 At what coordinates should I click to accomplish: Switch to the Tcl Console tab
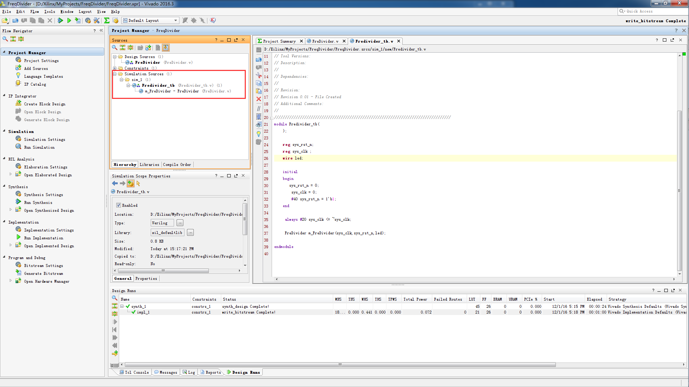click(136, 372)
